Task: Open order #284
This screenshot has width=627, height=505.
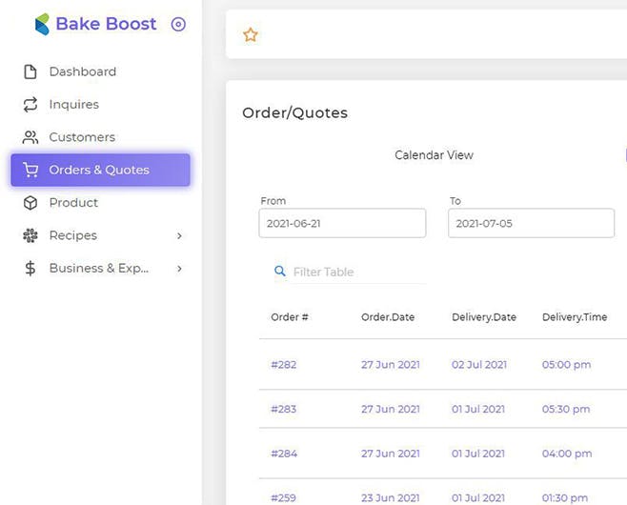Action: (284, 454)
